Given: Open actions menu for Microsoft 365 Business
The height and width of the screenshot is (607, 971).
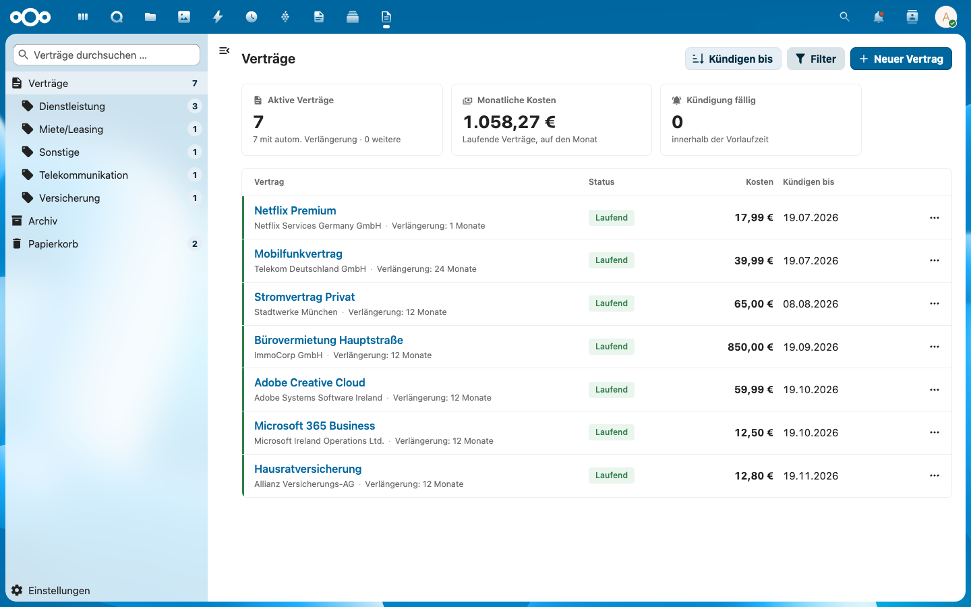Looking at the screenshot, I should point(935,432).
